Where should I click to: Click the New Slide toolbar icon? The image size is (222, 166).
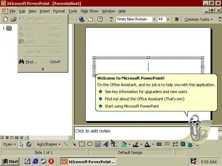90,19
